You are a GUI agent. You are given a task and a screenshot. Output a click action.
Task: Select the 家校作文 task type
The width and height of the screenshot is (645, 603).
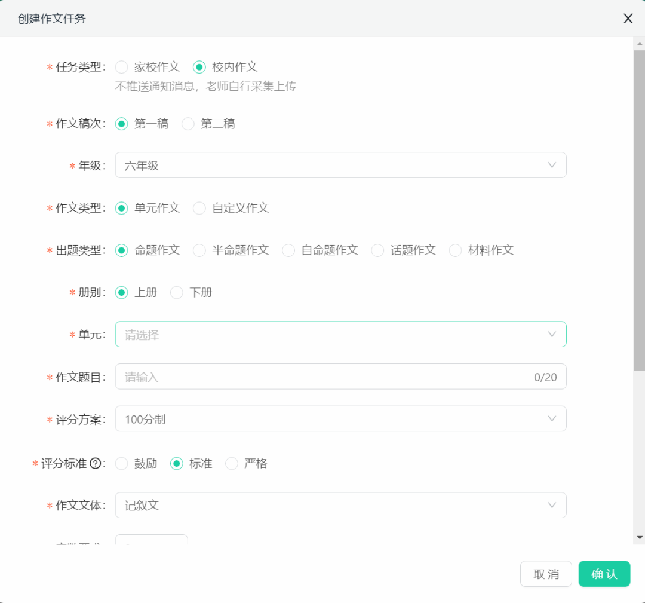(x=122, y=67)
